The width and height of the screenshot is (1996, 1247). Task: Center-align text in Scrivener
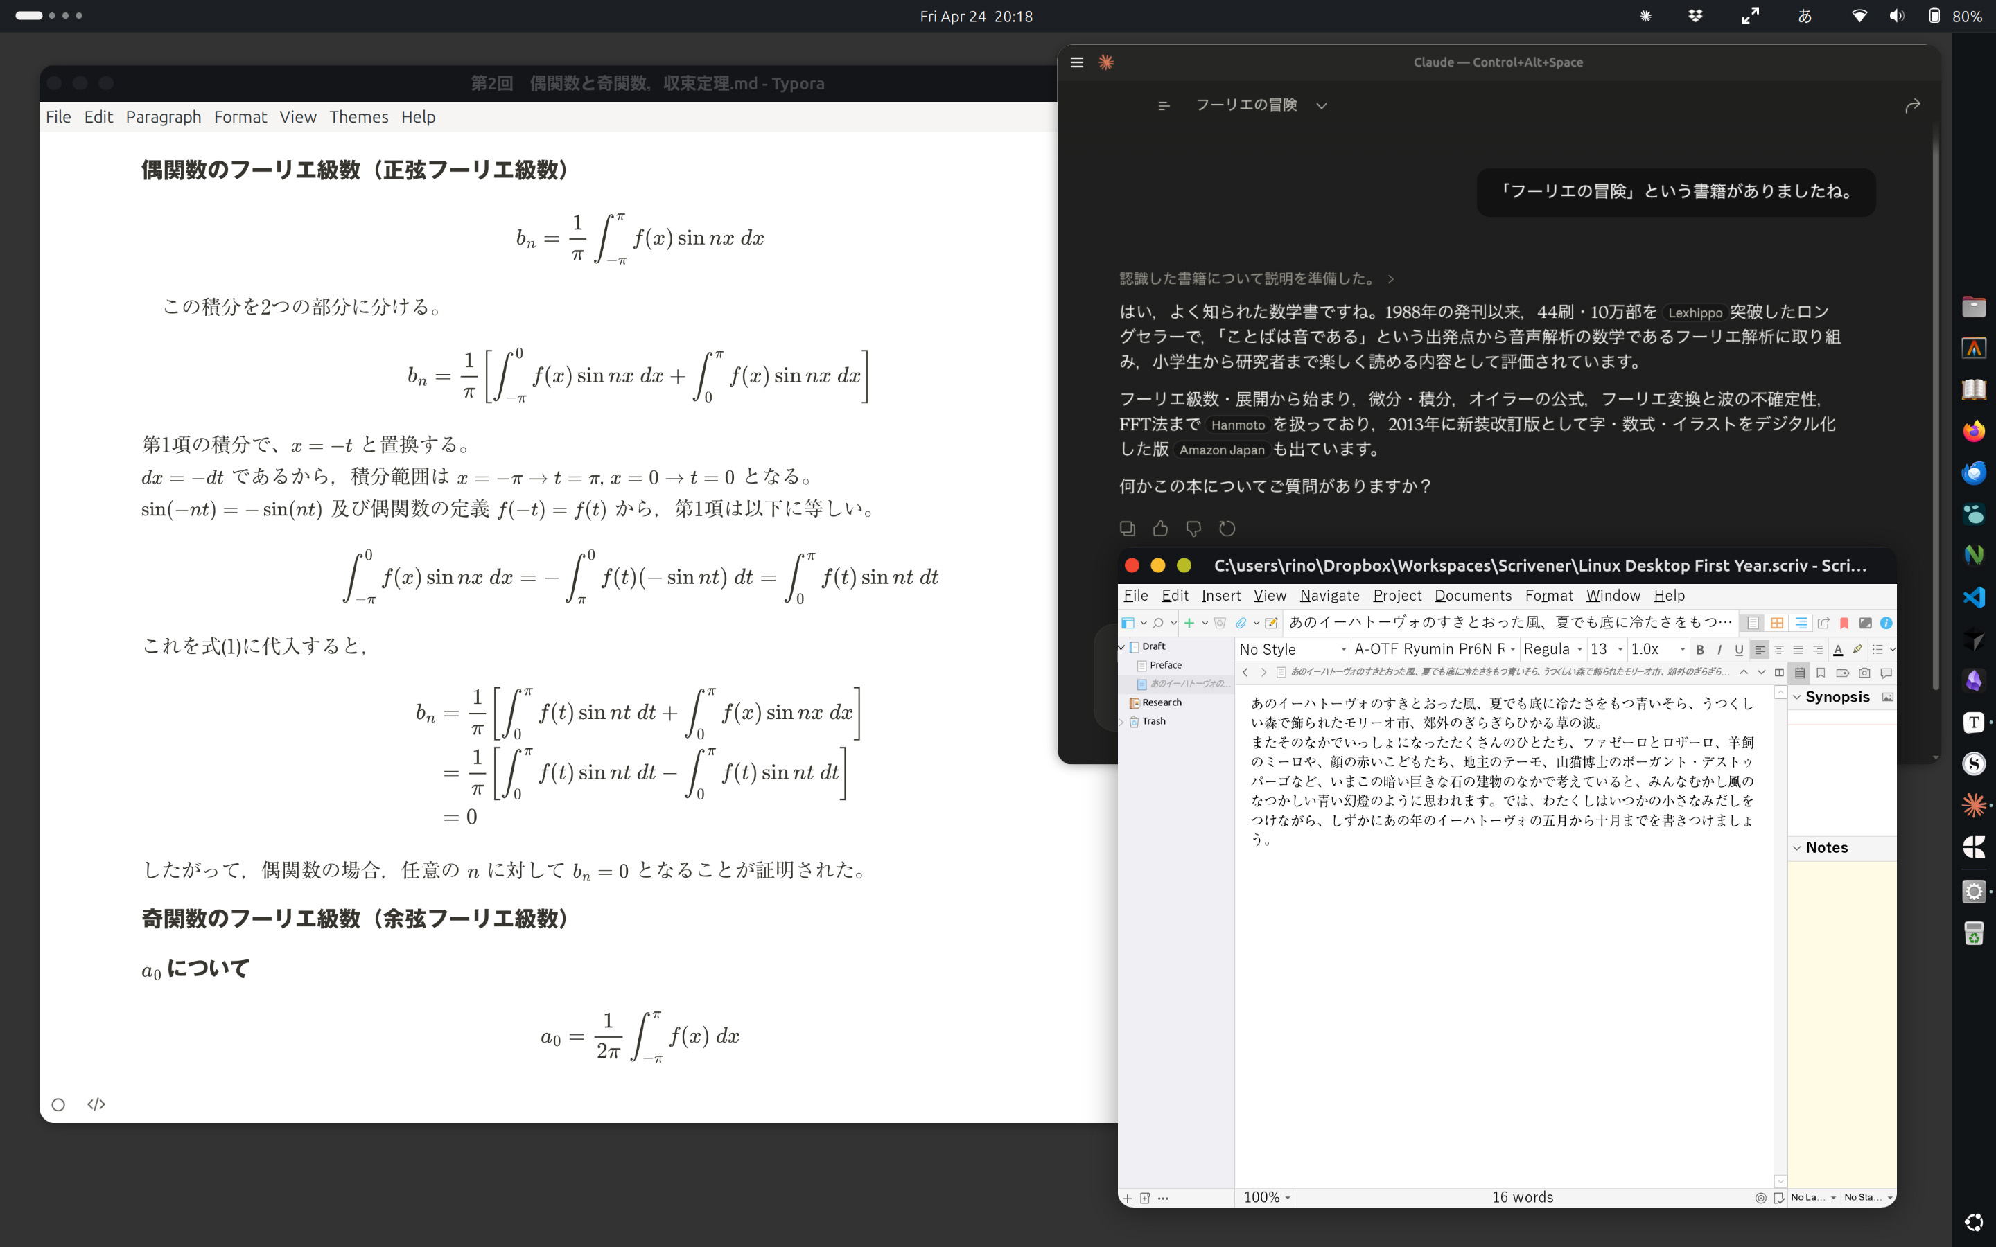[1779, 649]
